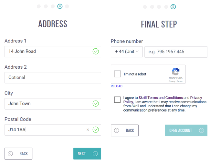Click into the phone number input field

tap(176, 52)
